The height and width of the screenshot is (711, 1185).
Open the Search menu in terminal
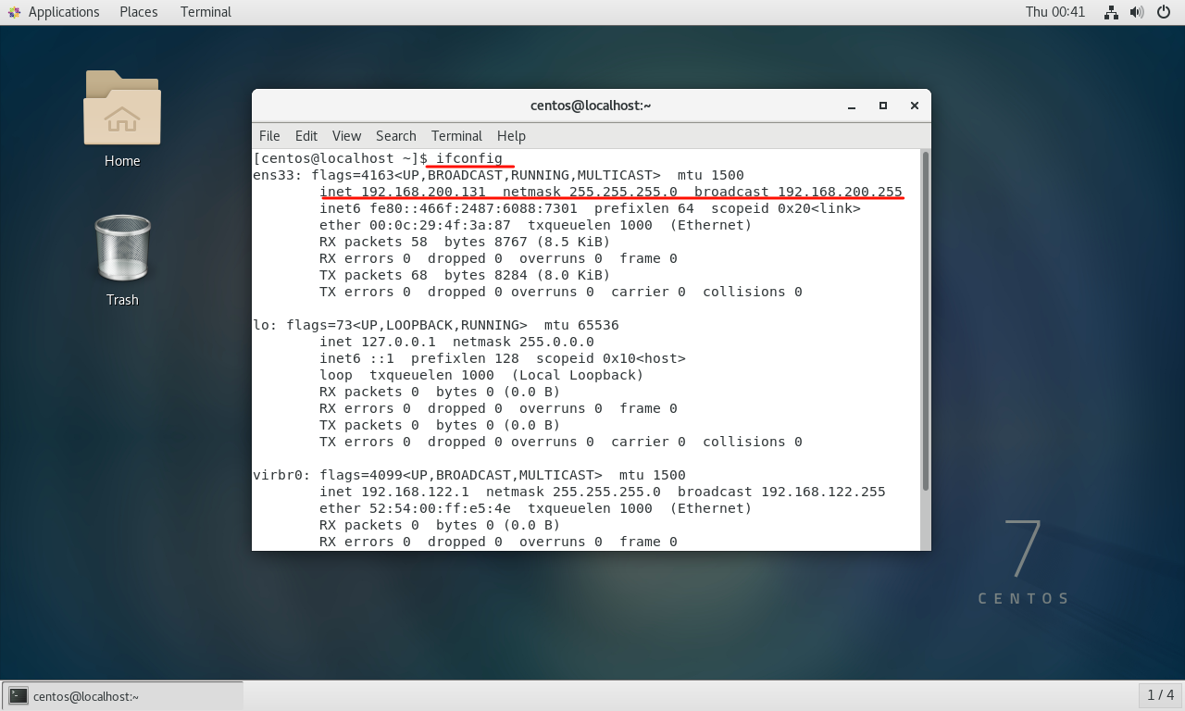[396, 135]
